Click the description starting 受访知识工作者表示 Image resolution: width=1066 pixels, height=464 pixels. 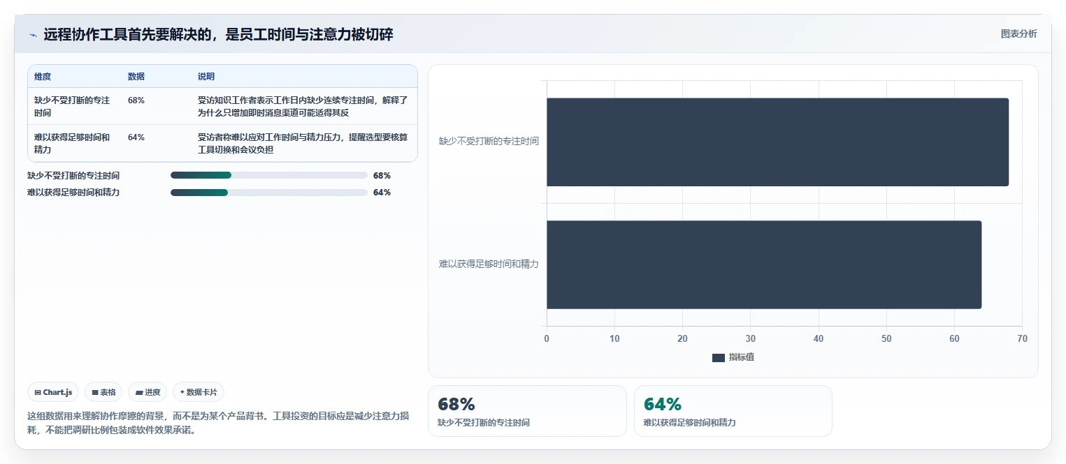(x=303, y=106)
